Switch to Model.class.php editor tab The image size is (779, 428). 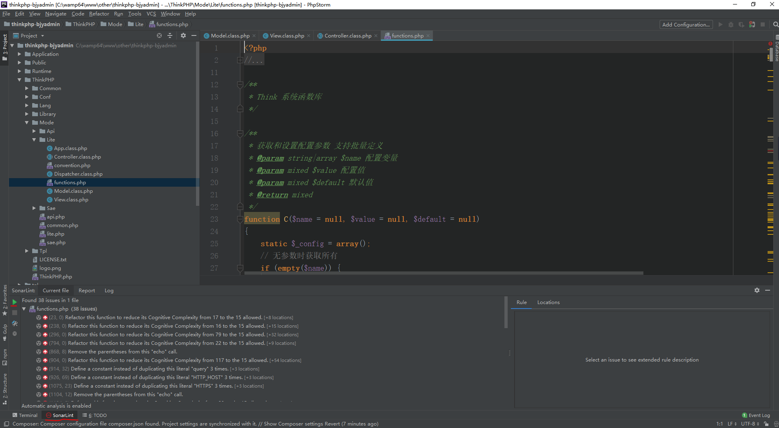[x=230, y=36]
